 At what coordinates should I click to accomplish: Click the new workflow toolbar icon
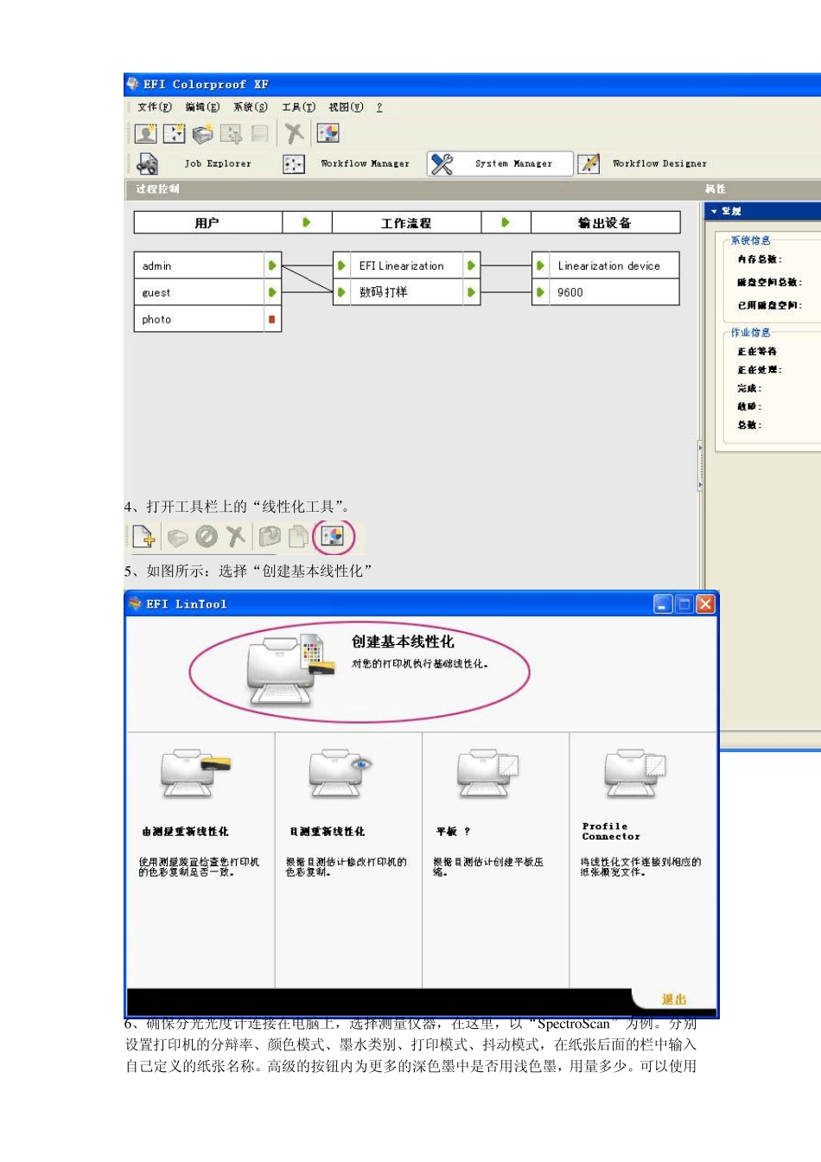pos(175,133)
